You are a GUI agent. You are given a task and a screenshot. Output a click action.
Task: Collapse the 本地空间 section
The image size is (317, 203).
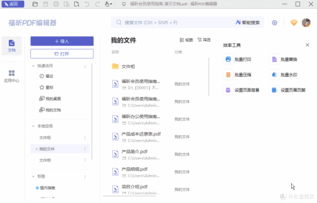33,126
